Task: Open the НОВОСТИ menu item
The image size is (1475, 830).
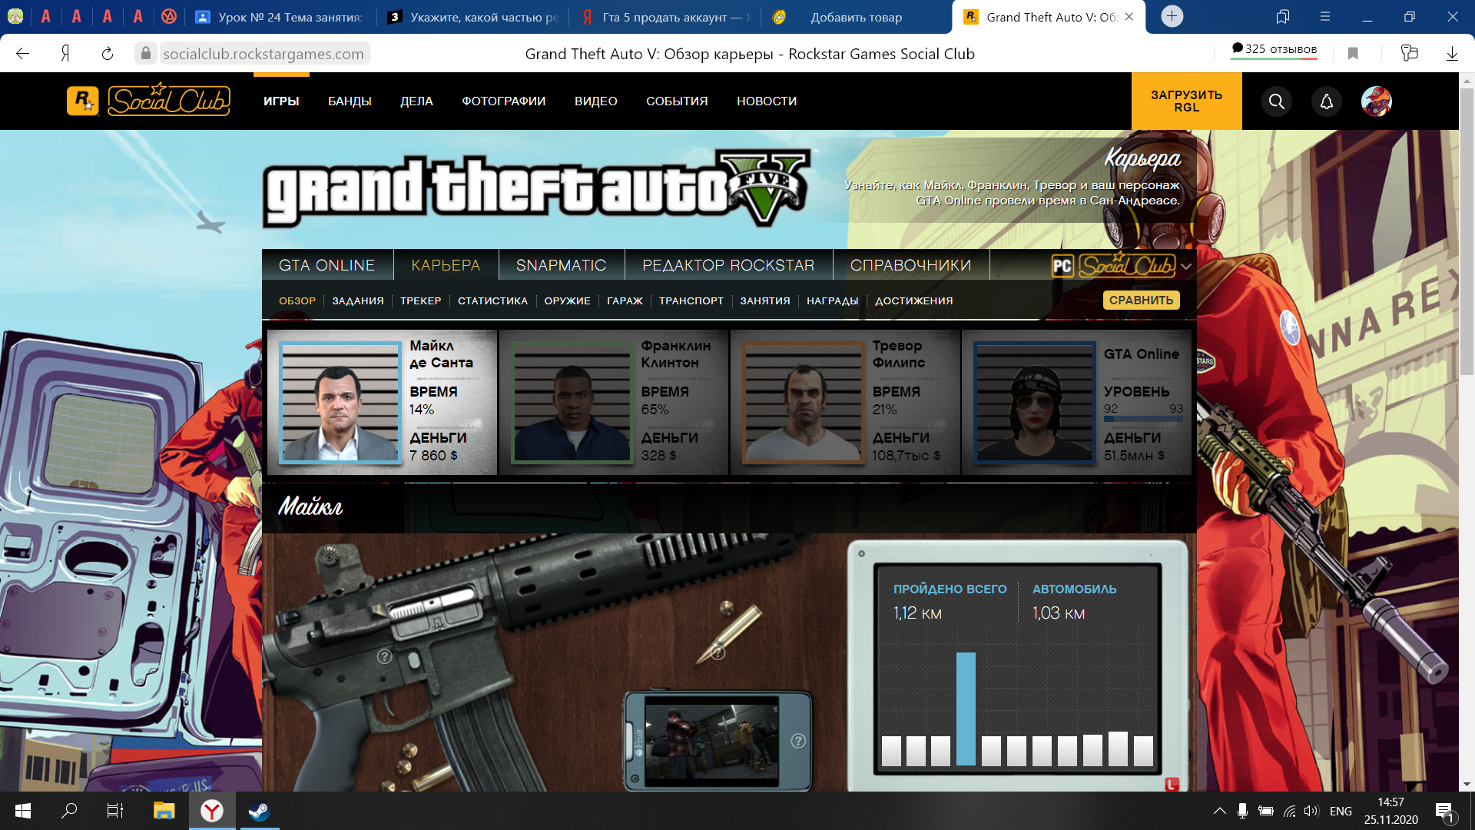Action: (x=767, y=101)
